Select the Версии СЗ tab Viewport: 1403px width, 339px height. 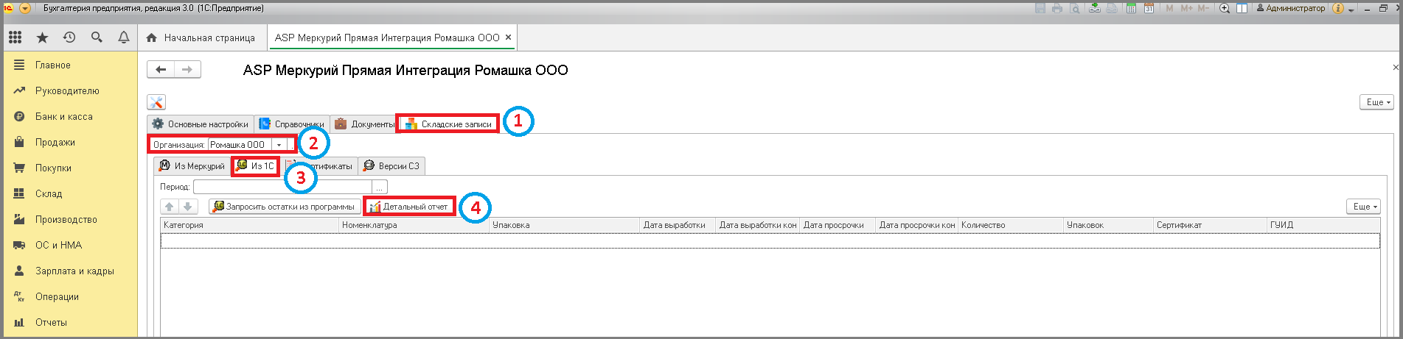391,166
